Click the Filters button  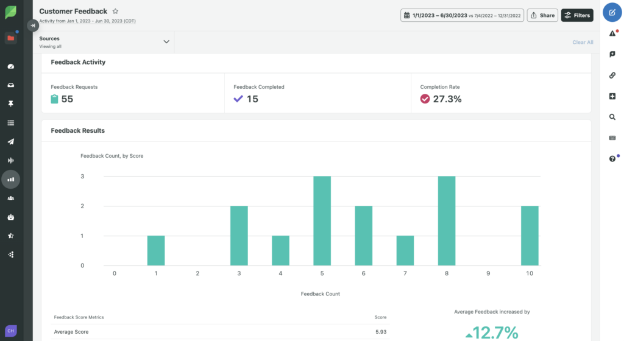pyautogui.click(x=576, y=15)
